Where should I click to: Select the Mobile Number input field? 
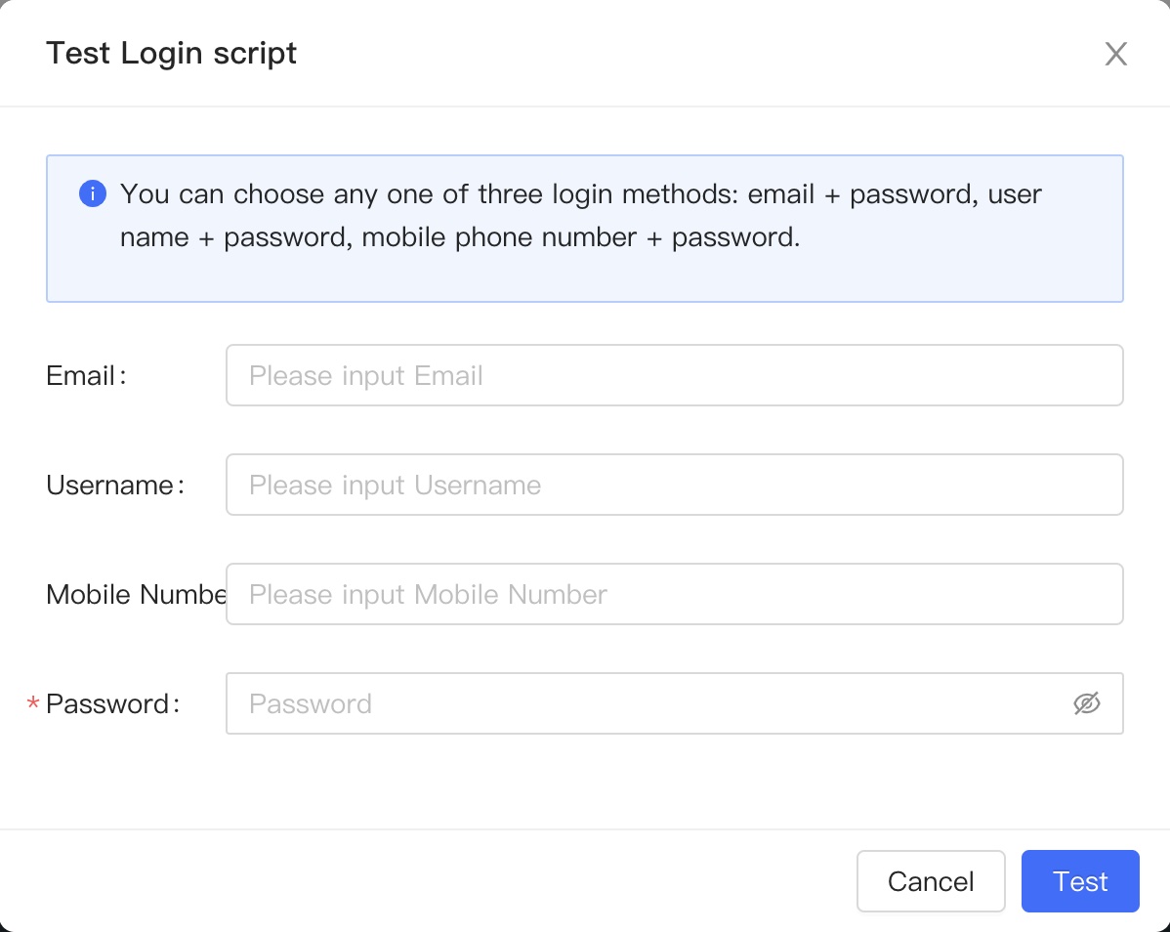[674, 594]
